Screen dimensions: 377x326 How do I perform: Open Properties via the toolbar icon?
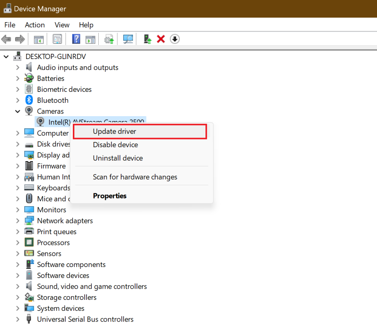coord(57,39)
